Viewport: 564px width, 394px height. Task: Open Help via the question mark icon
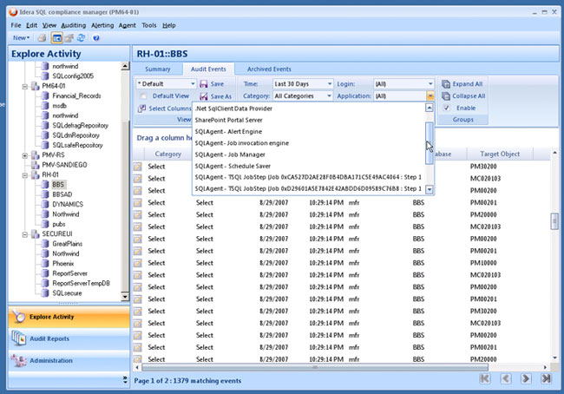click(96, 38)
